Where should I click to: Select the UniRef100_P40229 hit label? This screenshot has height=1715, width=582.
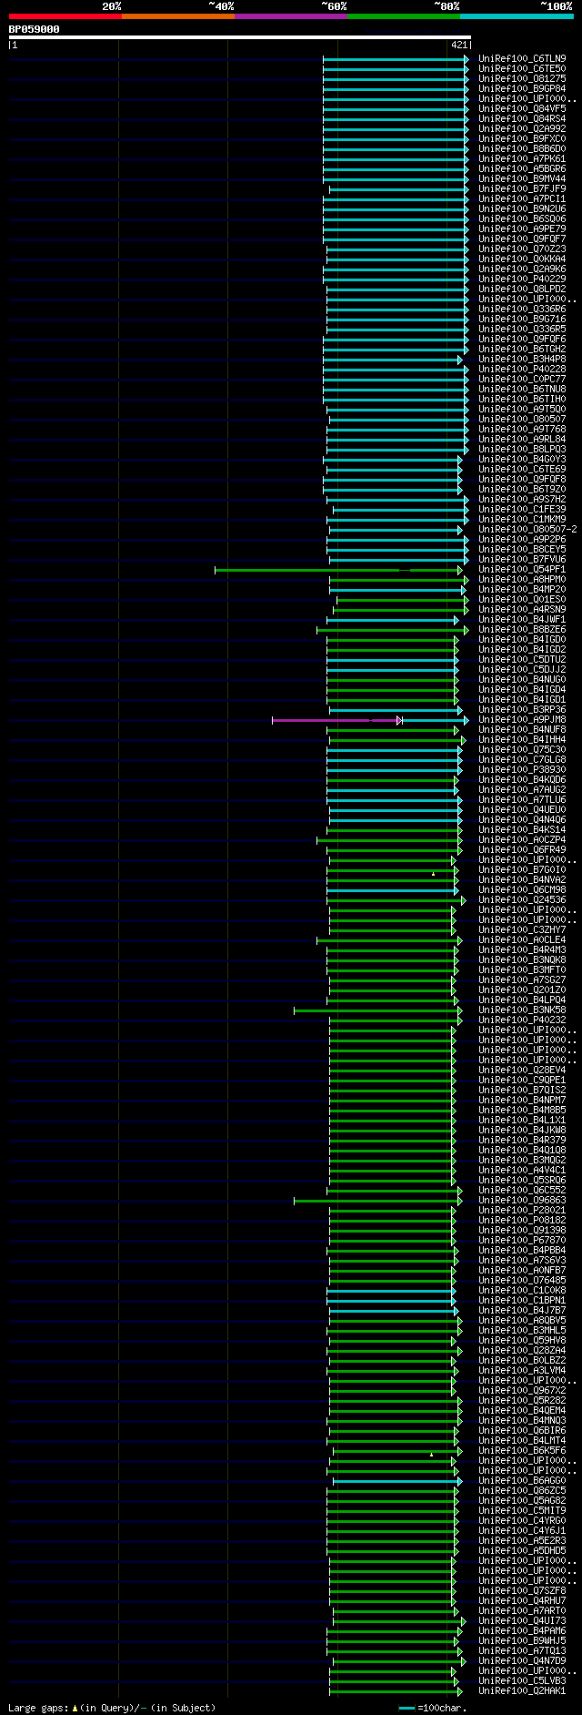coord(522,279)
